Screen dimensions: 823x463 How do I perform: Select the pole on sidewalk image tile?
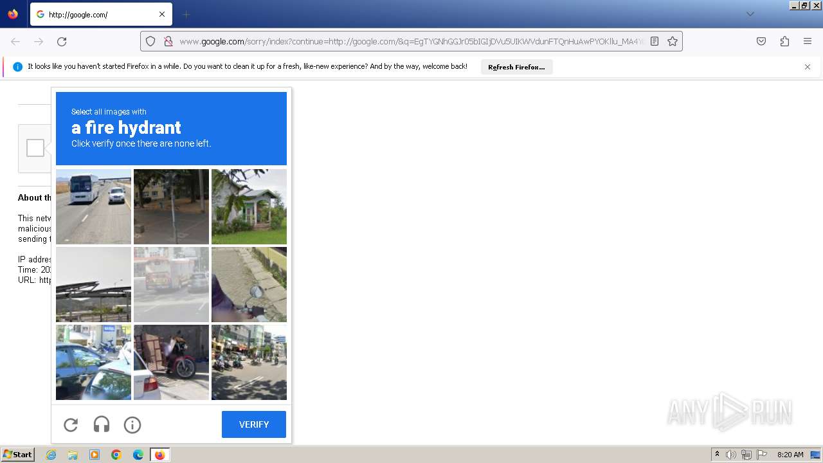point(171,206)
